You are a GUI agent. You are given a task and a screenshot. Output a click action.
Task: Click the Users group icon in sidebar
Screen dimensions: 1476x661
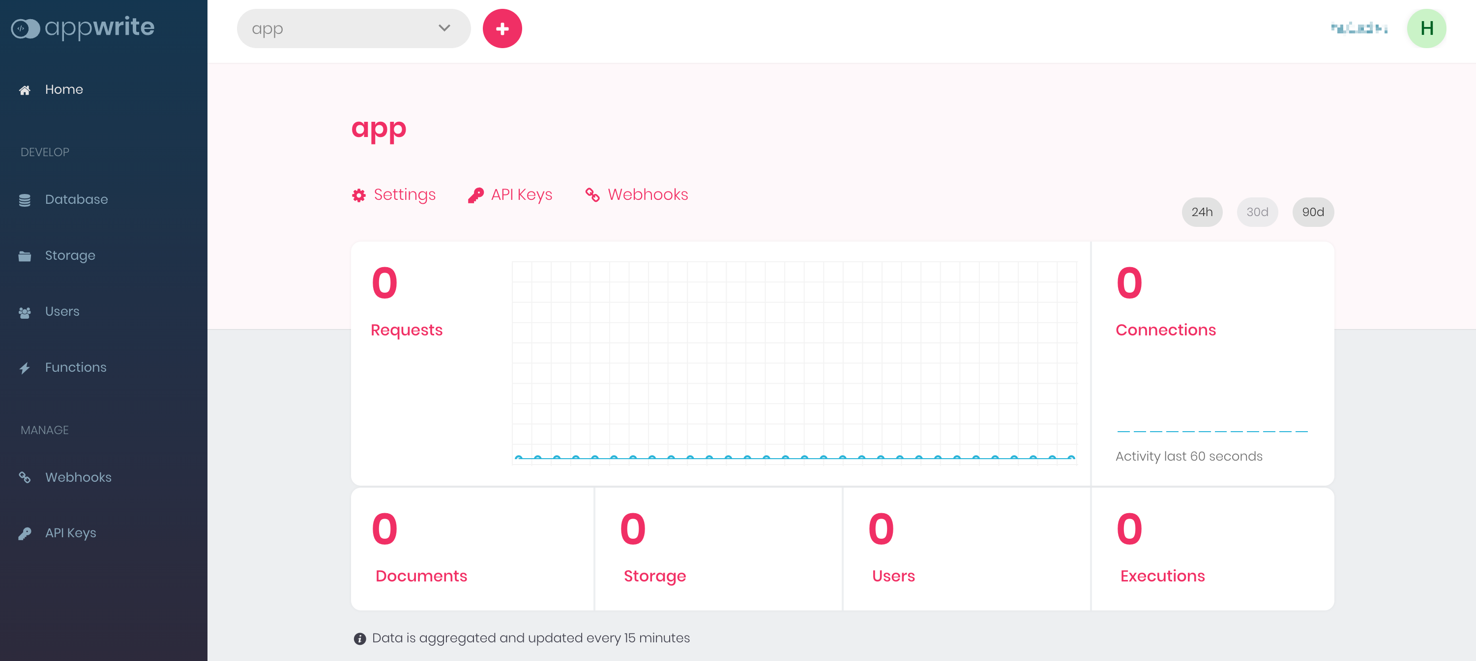click(x=25, y=312)
